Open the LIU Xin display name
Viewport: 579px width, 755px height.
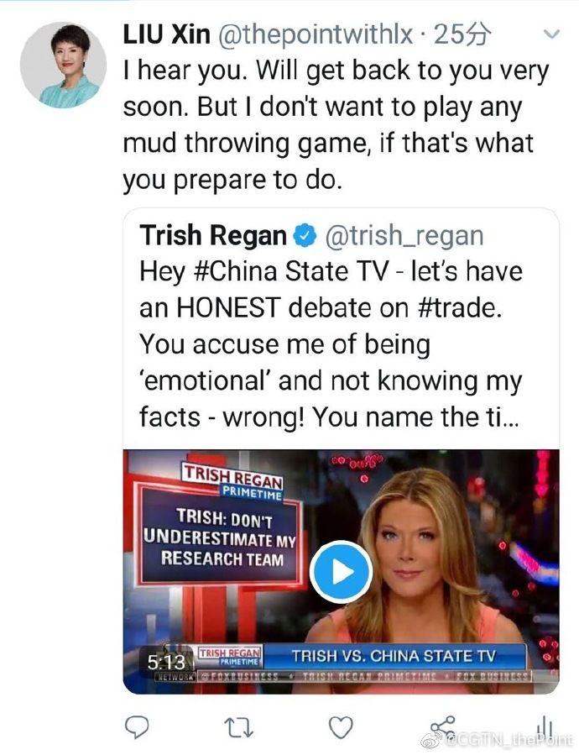pos(166,34)
